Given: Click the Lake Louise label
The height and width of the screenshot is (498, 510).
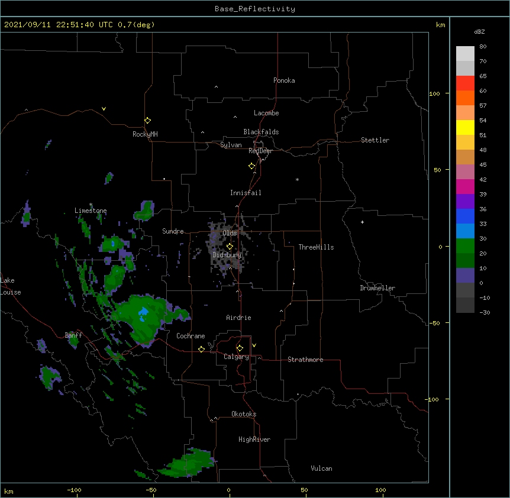Looking at the screenshot, I should tap(11, 286).
